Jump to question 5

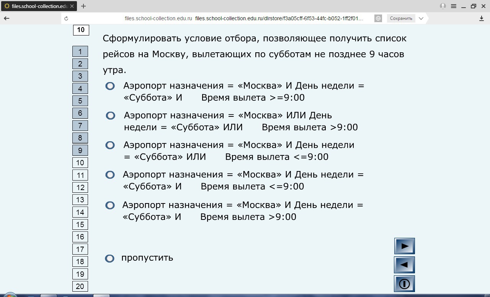(x=80, y=101)
